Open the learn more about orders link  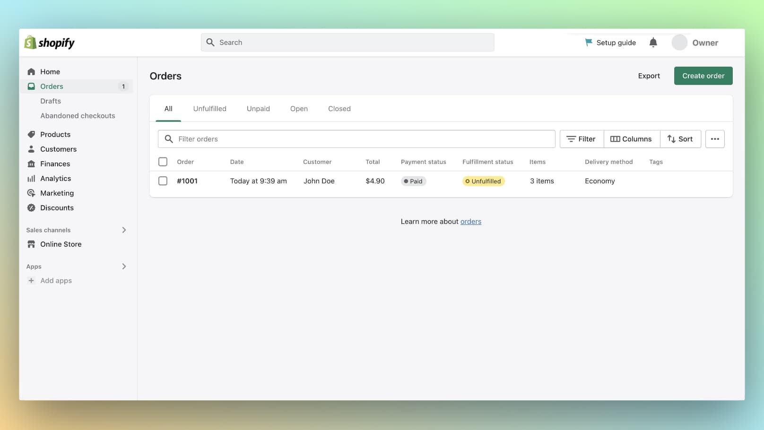(x=470, y=221)
